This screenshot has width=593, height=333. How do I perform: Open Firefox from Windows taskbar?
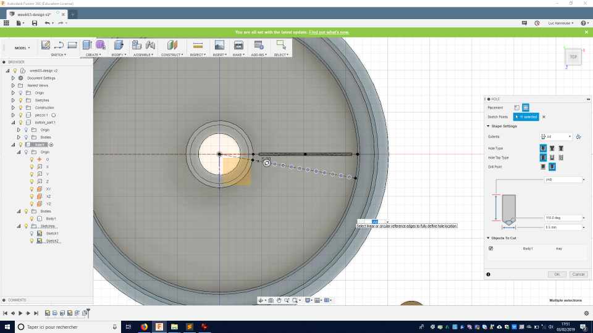[x=144, y=327]
